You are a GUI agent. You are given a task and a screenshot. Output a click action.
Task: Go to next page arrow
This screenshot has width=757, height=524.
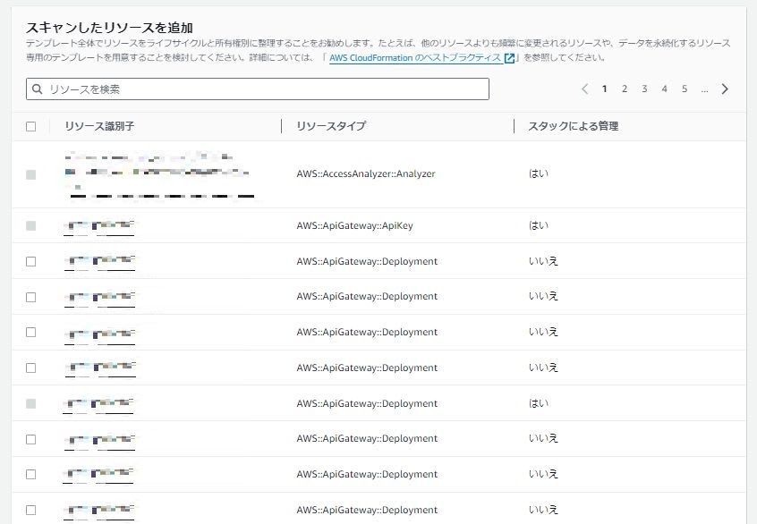point(725,89)
